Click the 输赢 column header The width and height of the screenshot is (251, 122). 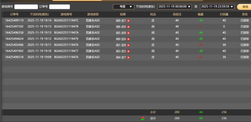(200, 14)
